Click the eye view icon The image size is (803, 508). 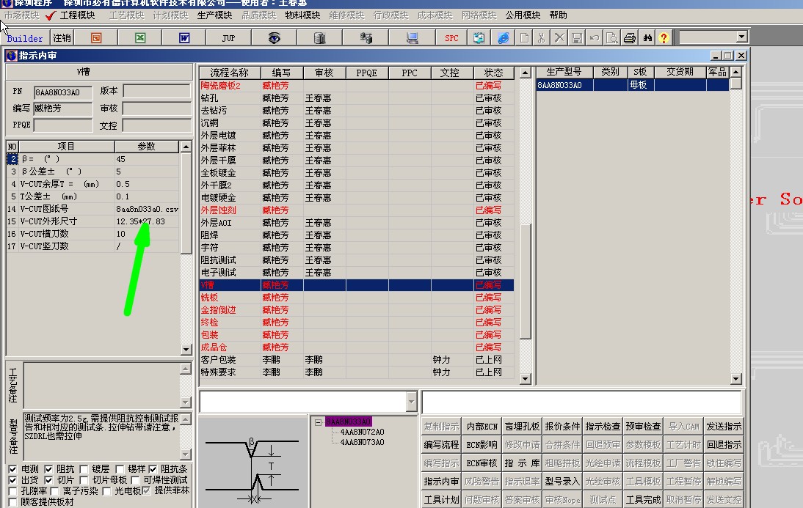coord(274,38)
